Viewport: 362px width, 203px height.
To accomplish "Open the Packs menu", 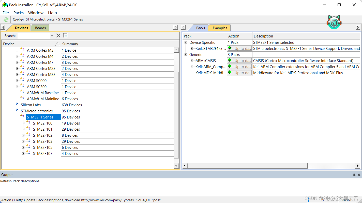I will (19, 13).
